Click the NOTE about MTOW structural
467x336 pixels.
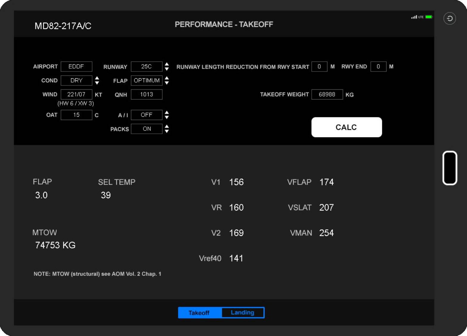[x=97, y=274]
